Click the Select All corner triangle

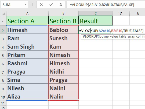4,13
